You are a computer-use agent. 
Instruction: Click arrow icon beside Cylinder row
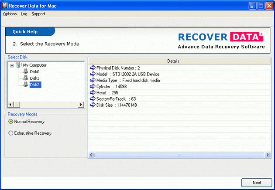(x=93, y=86)
